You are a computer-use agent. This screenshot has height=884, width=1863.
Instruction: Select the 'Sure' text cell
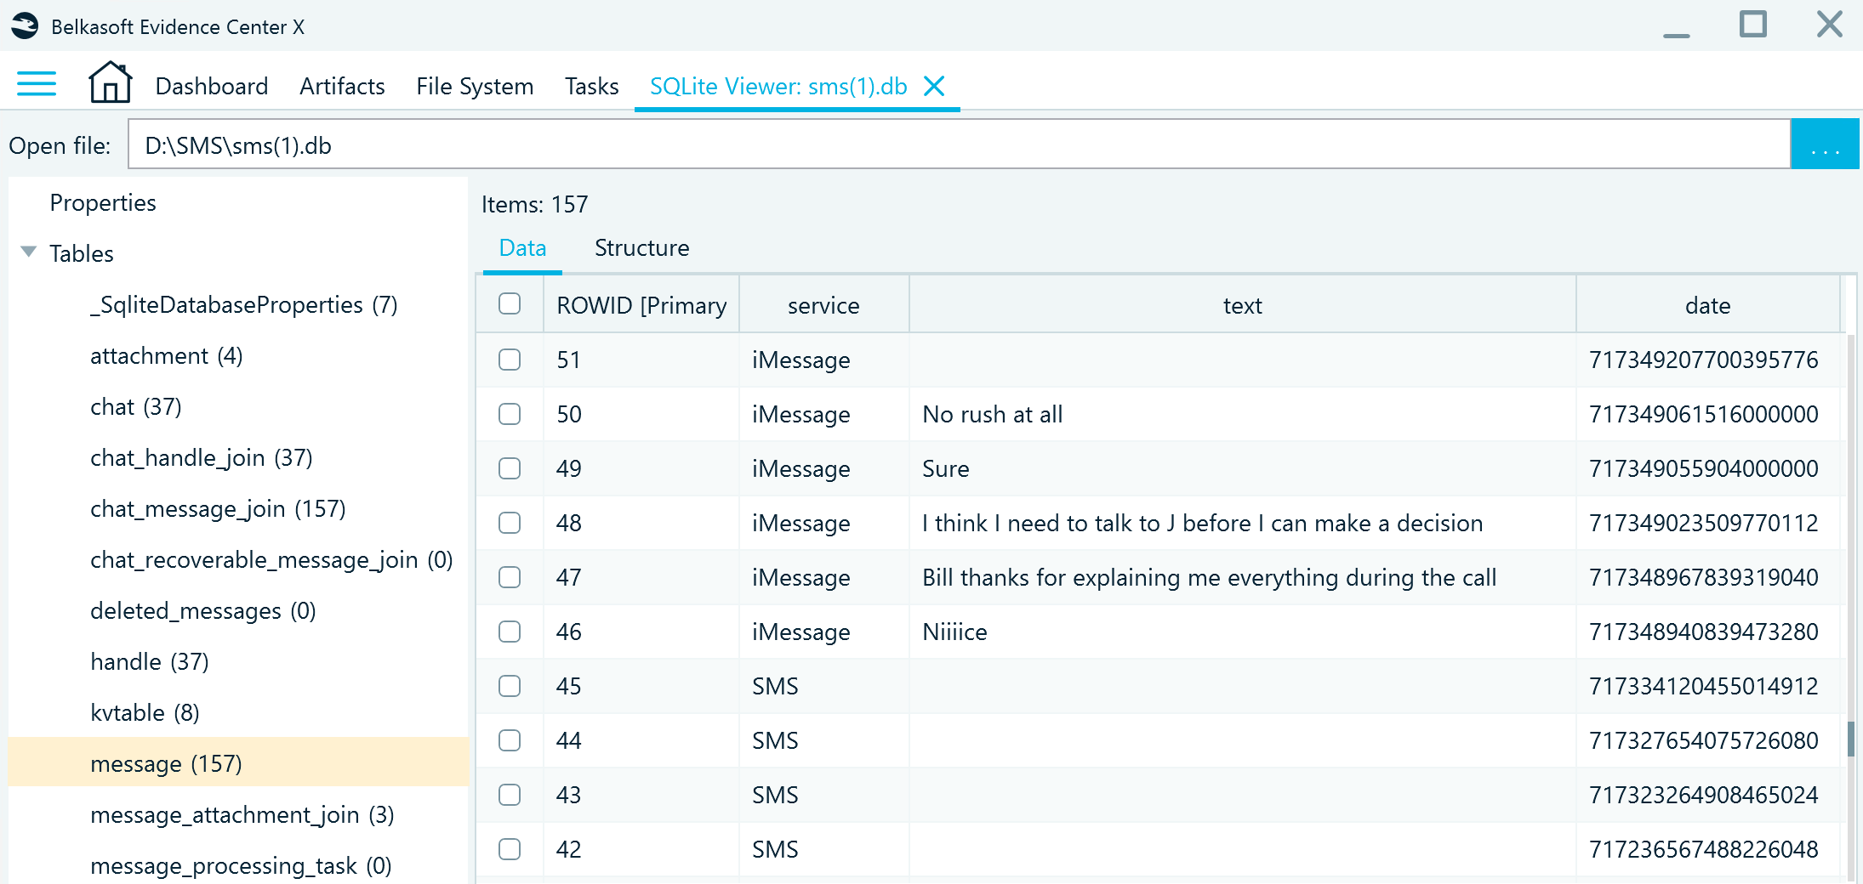click(1242, 468)
